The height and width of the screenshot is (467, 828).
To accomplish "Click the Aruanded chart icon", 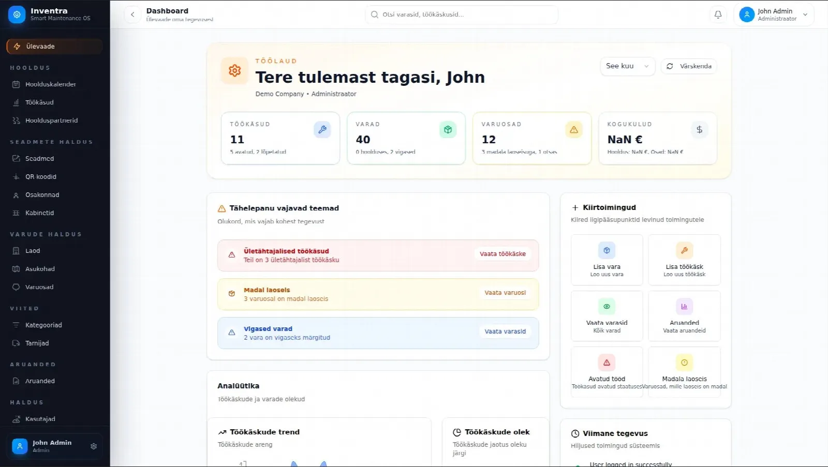I will (x=684, y=306).
